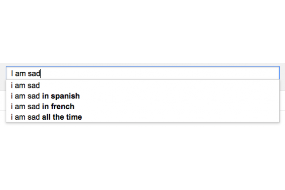The width and height of the screenshot is (285, 190).
Task: Focus the empty area of the search box
Action: (166, 73)
